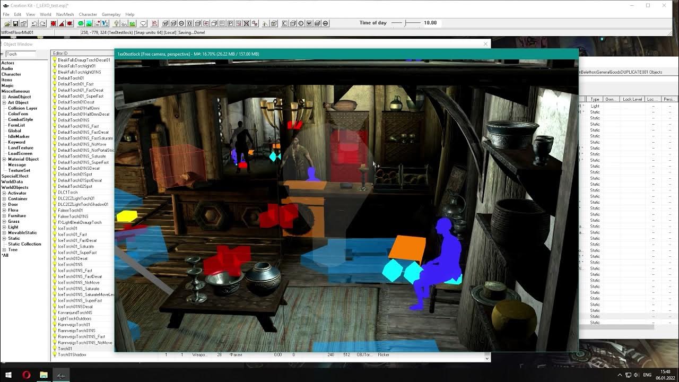Select the Torch01Shadow list entry
This screenshot has width=679, height=382.
point(72,355)
